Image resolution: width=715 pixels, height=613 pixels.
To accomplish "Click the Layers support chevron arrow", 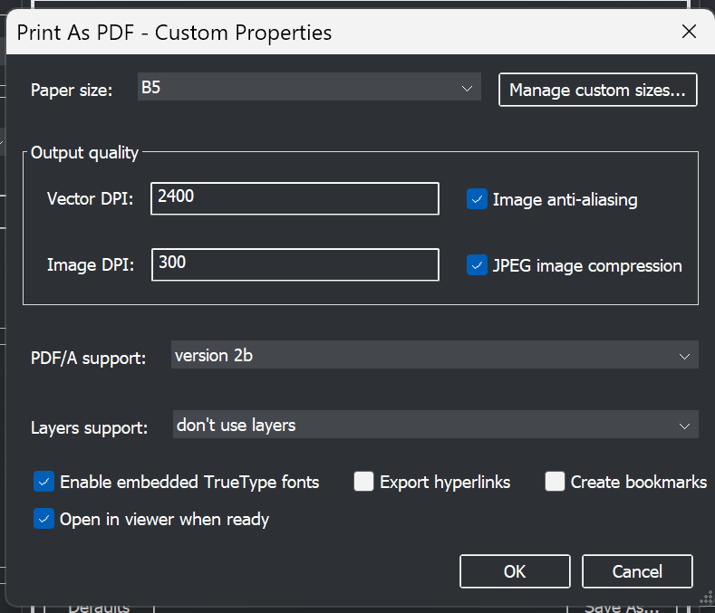I will pos(684,426).
